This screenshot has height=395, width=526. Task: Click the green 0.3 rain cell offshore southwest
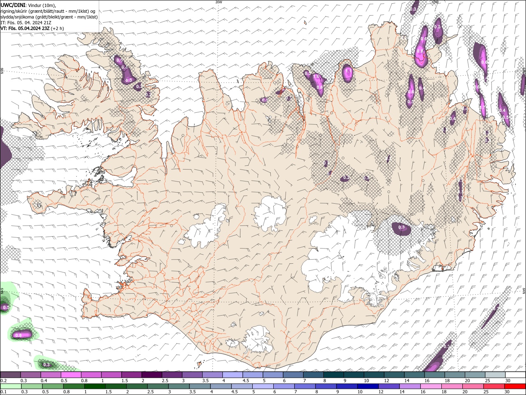tap(46, 364)
